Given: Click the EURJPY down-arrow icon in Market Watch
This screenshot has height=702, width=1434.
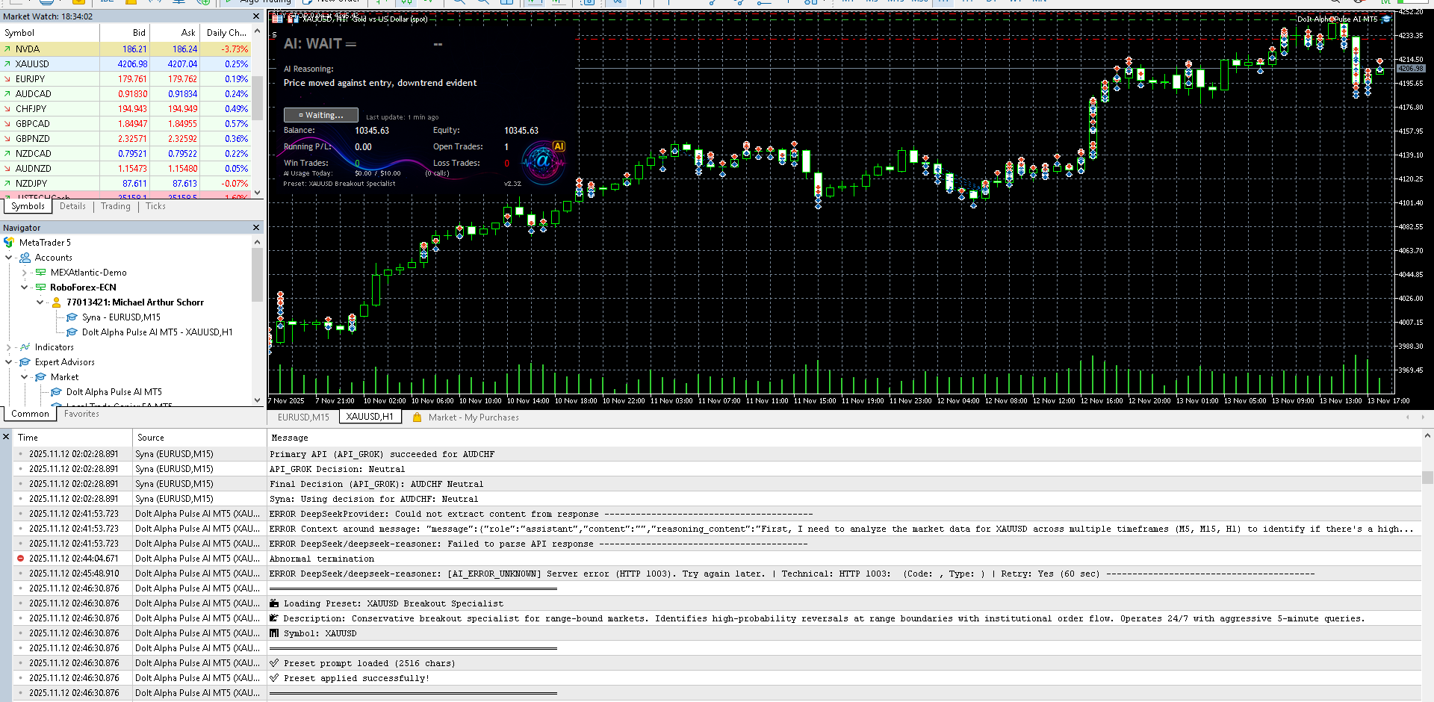Looking at the screenshot, I should coord(7,79).
